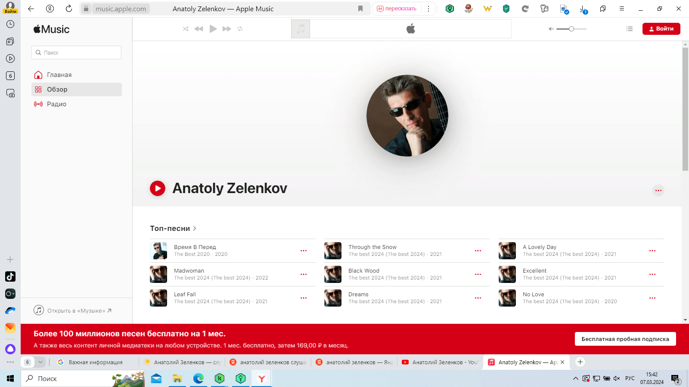This screenshot has width=689, height=387.
Task: Open the browser history clock icon in sidebar
Action: [10, 25]
